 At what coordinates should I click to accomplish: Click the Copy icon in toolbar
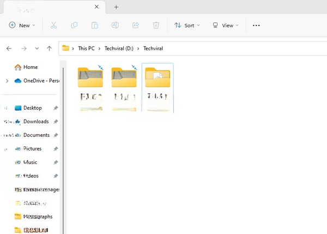click(x=74, y=26)
